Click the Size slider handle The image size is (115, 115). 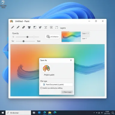click(23, 41)
